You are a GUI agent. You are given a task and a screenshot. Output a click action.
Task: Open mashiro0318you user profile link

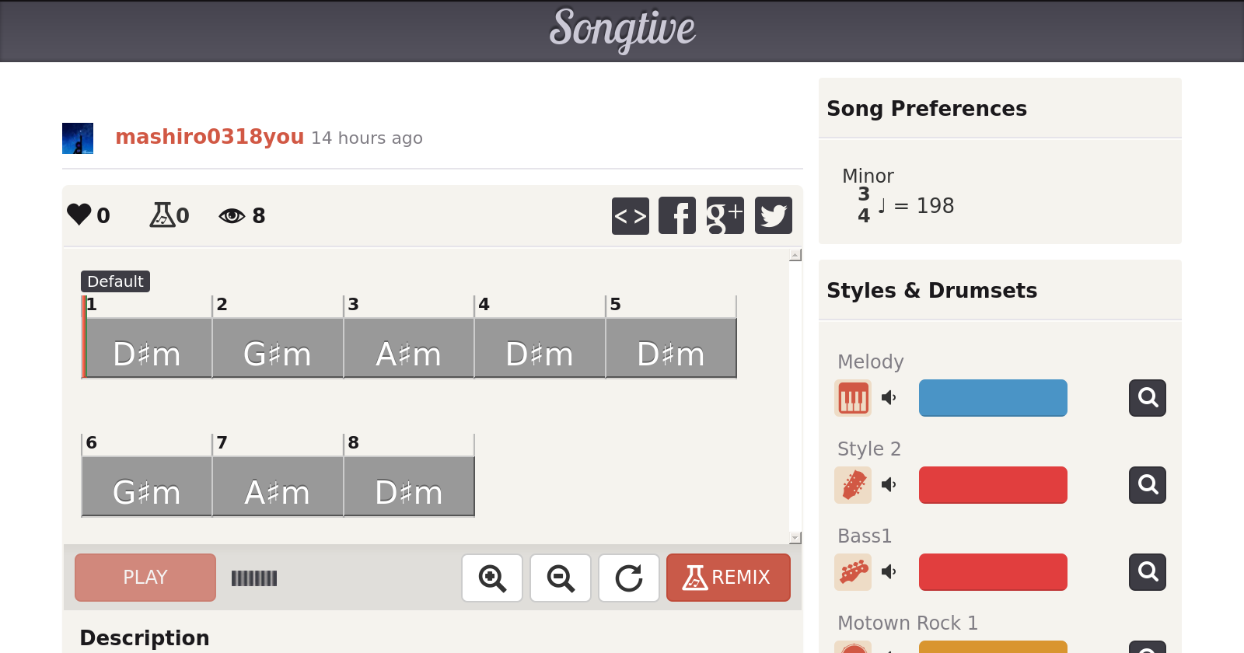pyautogui.click(x=209, y=137)
